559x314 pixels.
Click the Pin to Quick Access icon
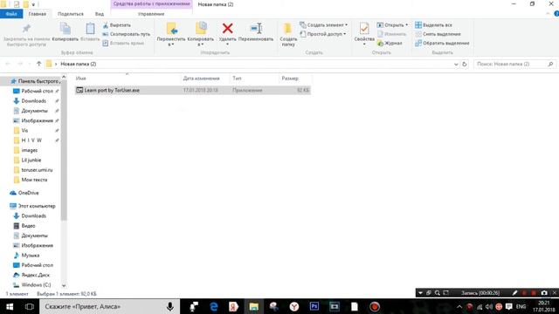pyautogui.click(x=26, y=29)
